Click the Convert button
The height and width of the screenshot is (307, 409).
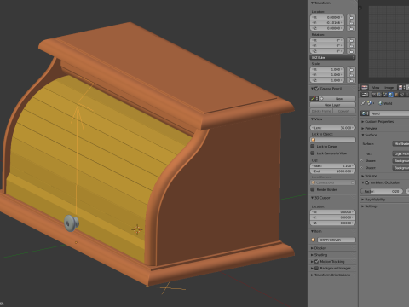click(344, 111)
